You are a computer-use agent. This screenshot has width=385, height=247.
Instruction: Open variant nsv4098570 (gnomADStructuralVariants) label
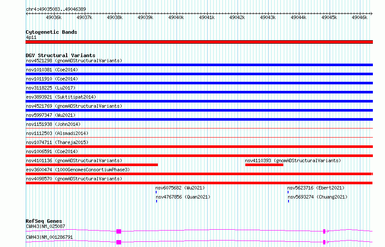[x=74, y=179]
